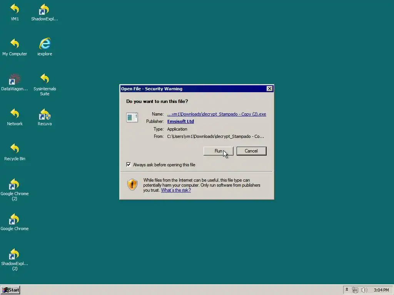This screenshot has height=295, width=394.
Task: Select the DataWagon shortcut icon
Action: (15, 82)
